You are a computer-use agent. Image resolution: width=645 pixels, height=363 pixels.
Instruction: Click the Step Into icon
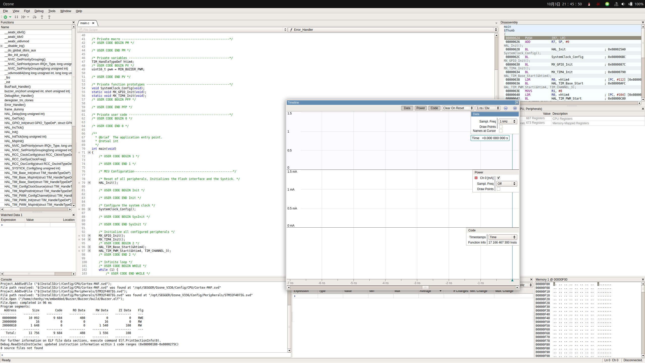coord(42,17)
